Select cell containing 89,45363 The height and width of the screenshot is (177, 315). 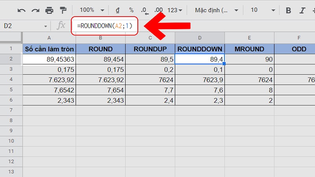click(49, 59)
